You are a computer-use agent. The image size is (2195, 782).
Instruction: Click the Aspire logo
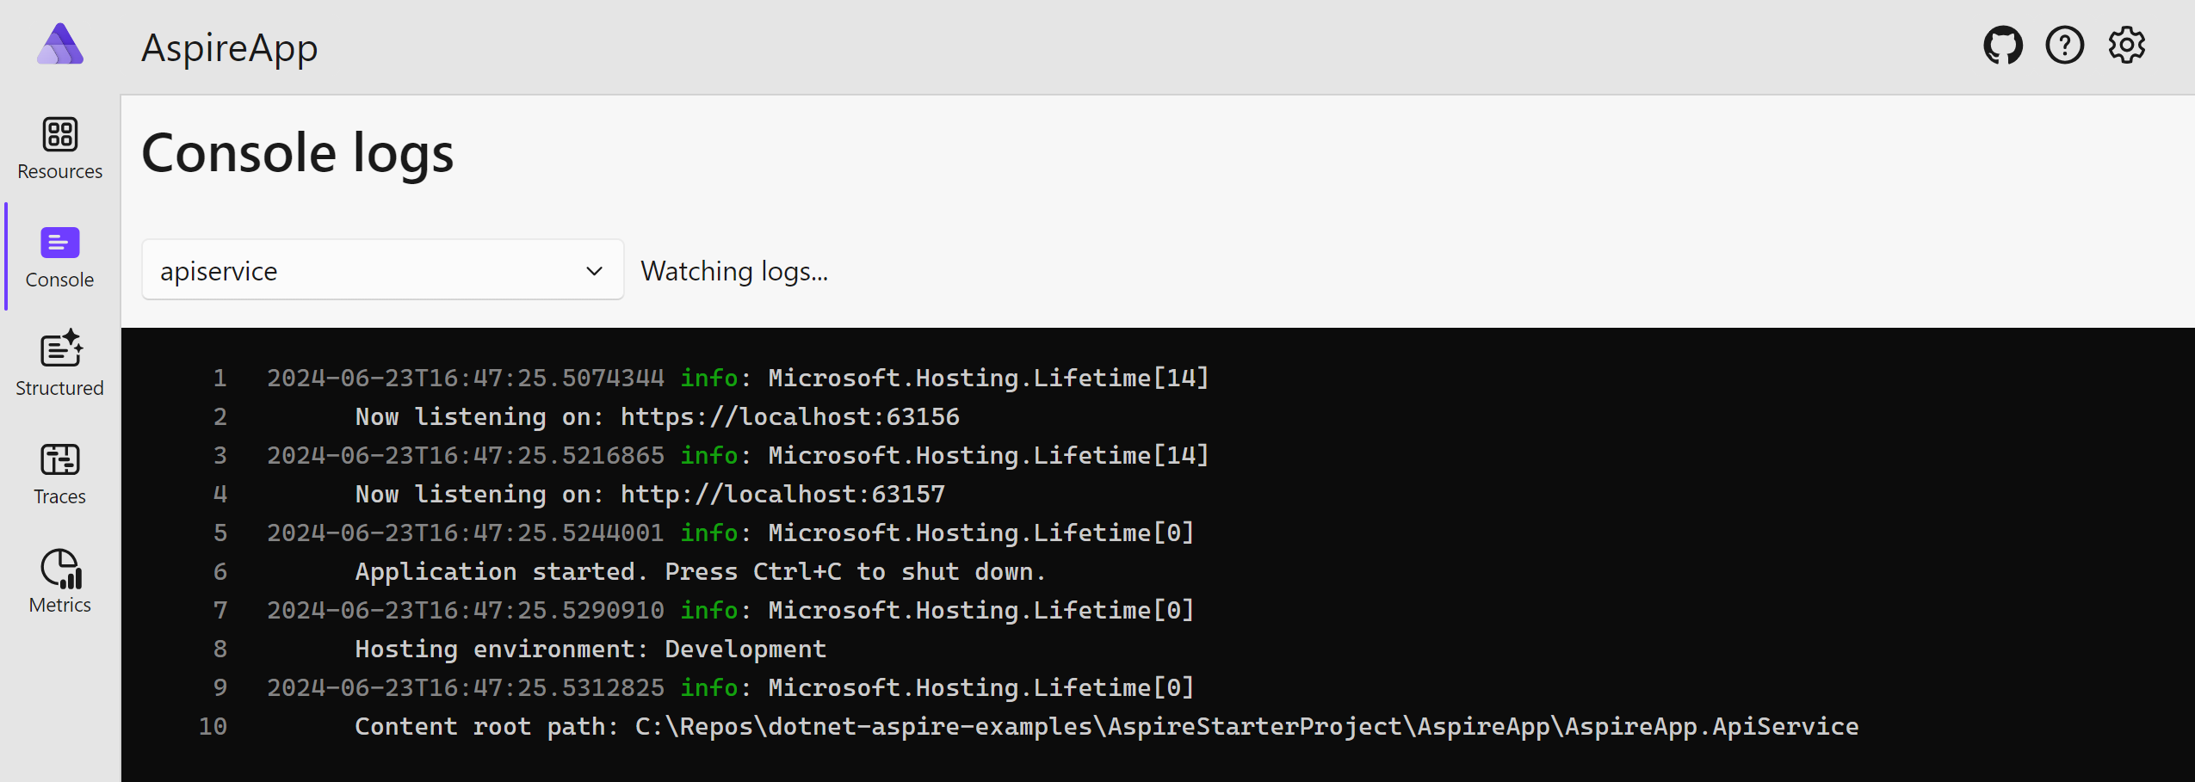point(59,45)
